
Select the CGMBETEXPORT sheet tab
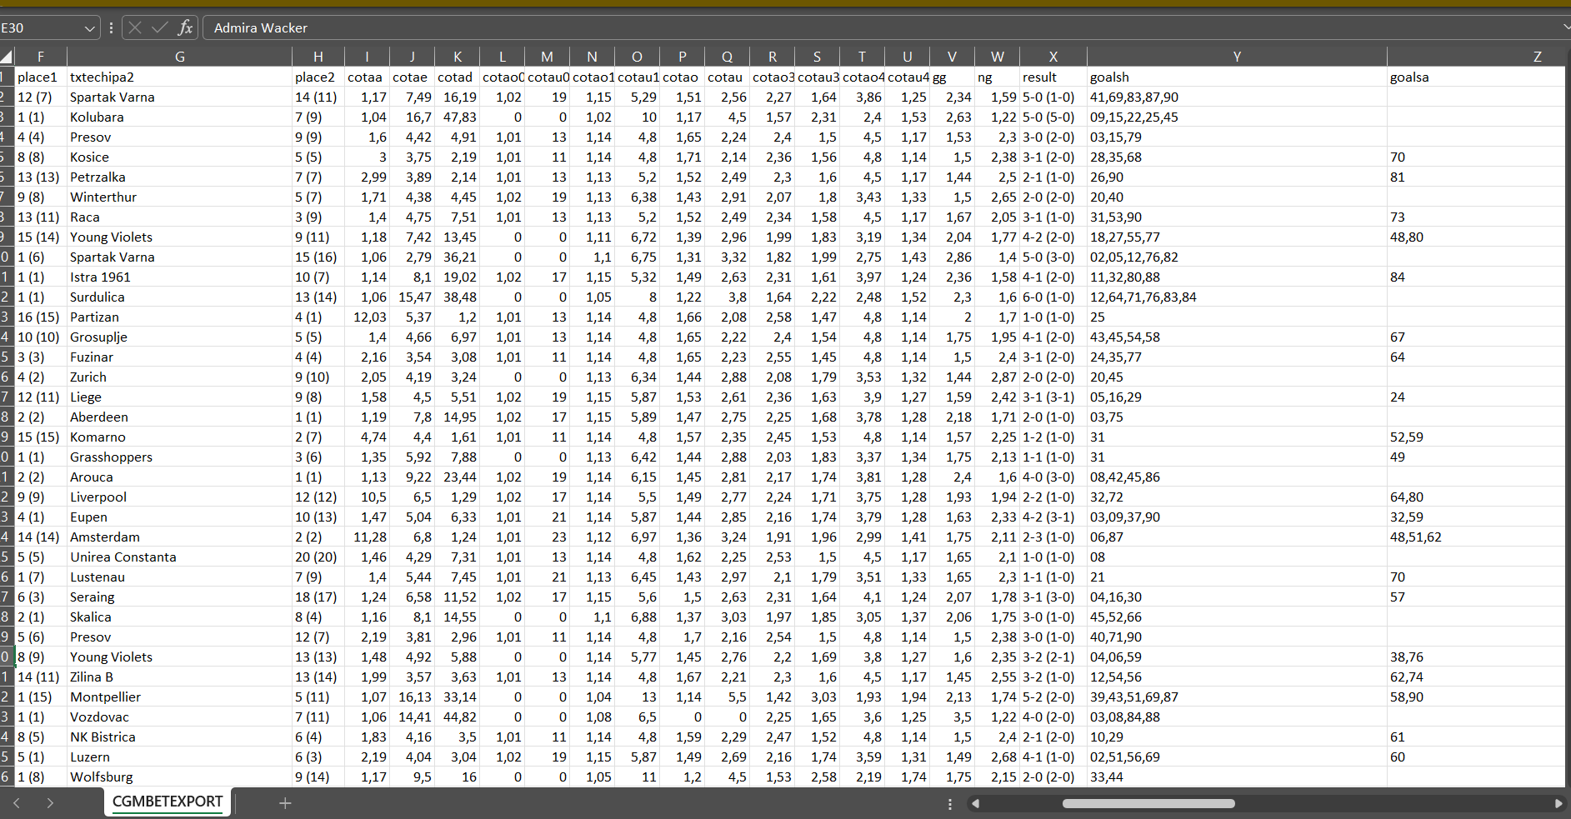click(167, 802)
